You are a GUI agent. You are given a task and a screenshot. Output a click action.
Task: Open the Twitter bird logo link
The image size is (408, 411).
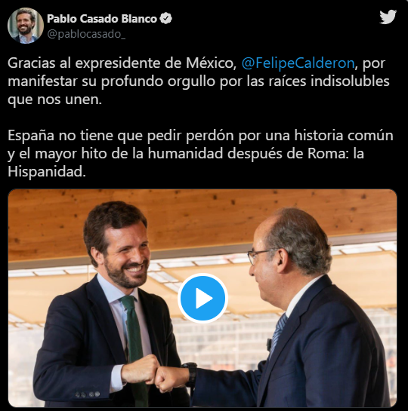pos(388,17)
